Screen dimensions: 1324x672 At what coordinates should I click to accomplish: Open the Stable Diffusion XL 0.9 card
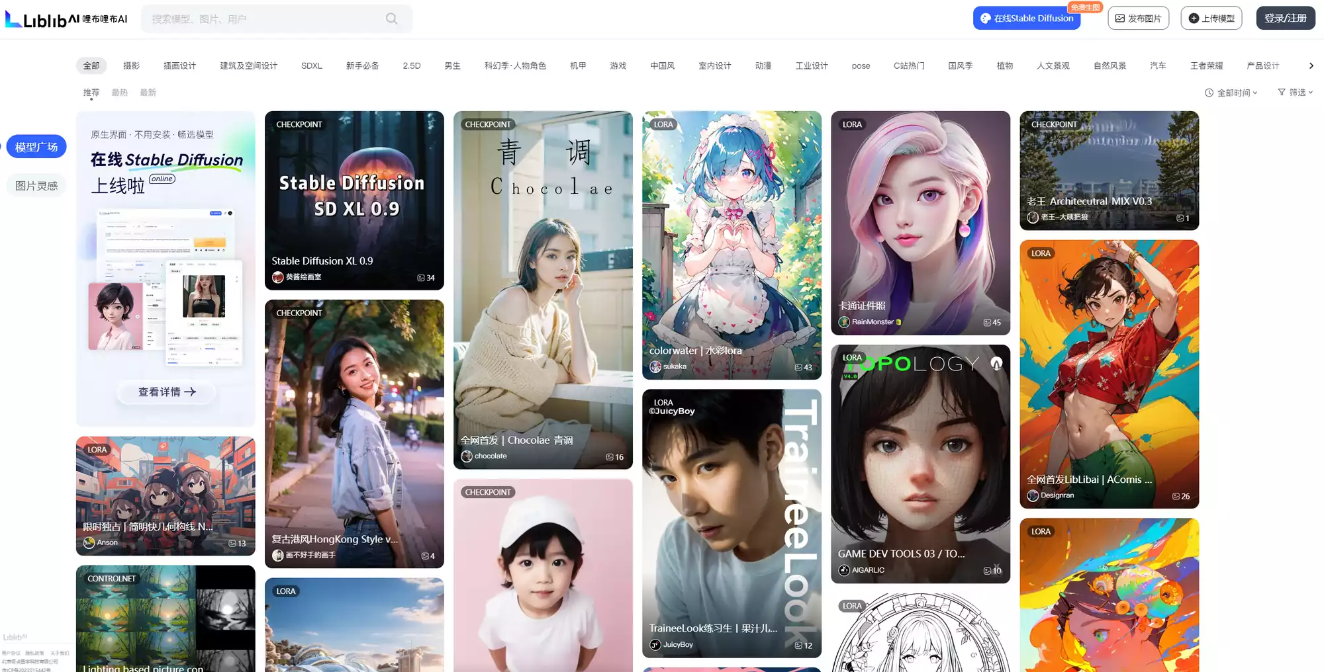(354, 200)
